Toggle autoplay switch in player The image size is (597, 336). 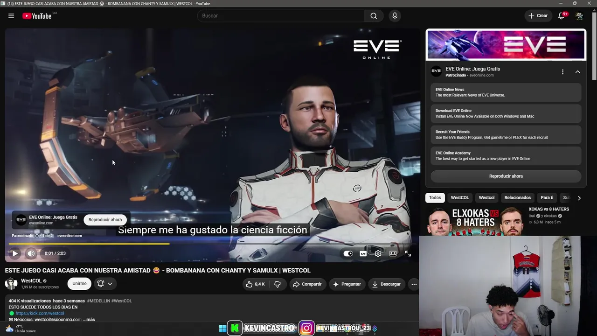[348, 253]
